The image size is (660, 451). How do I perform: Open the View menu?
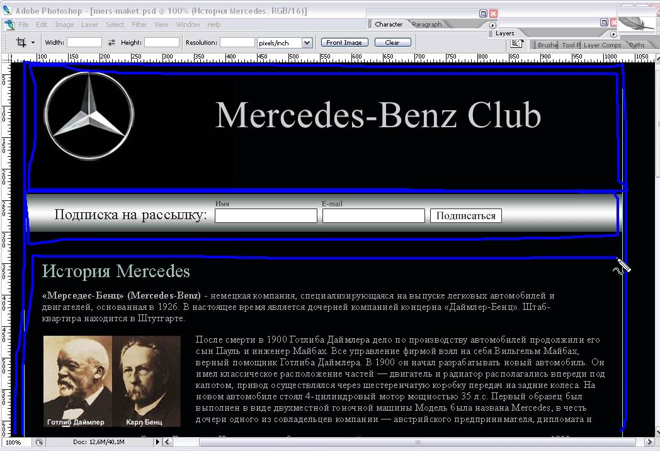161,25
